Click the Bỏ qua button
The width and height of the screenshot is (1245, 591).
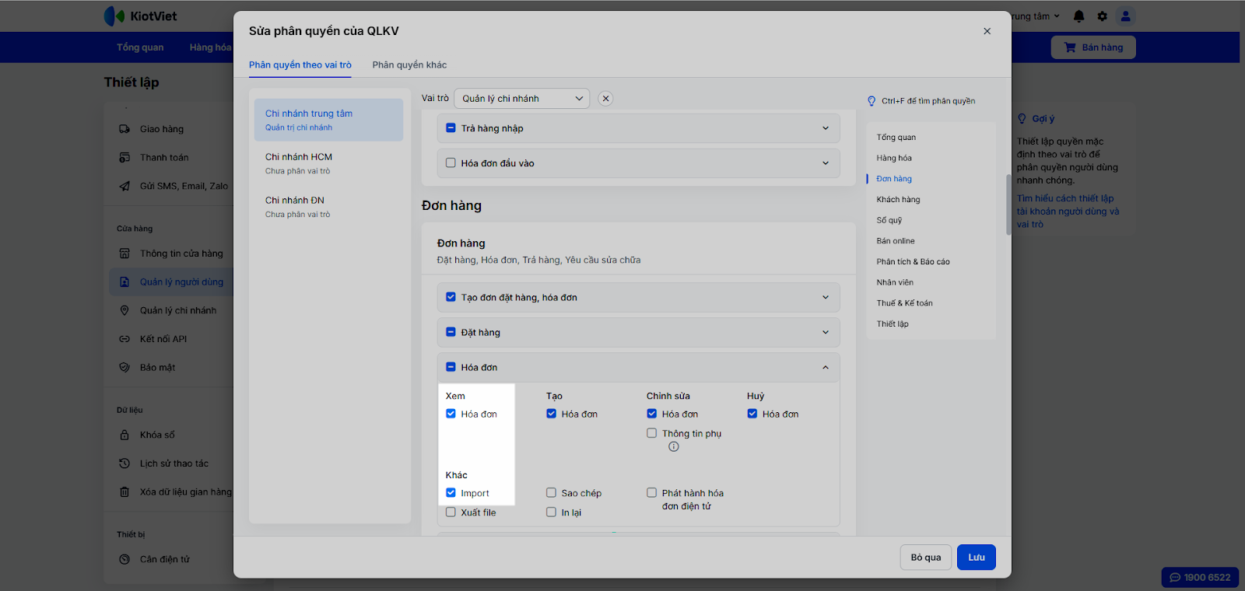[x=925, y=558]
